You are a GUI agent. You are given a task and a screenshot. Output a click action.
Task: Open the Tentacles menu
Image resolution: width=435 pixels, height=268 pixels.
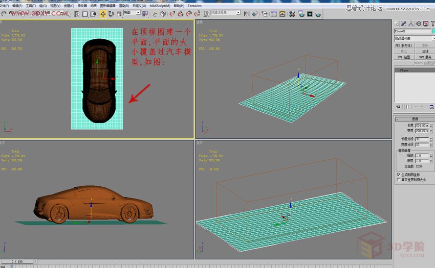(x=194, y=6)
